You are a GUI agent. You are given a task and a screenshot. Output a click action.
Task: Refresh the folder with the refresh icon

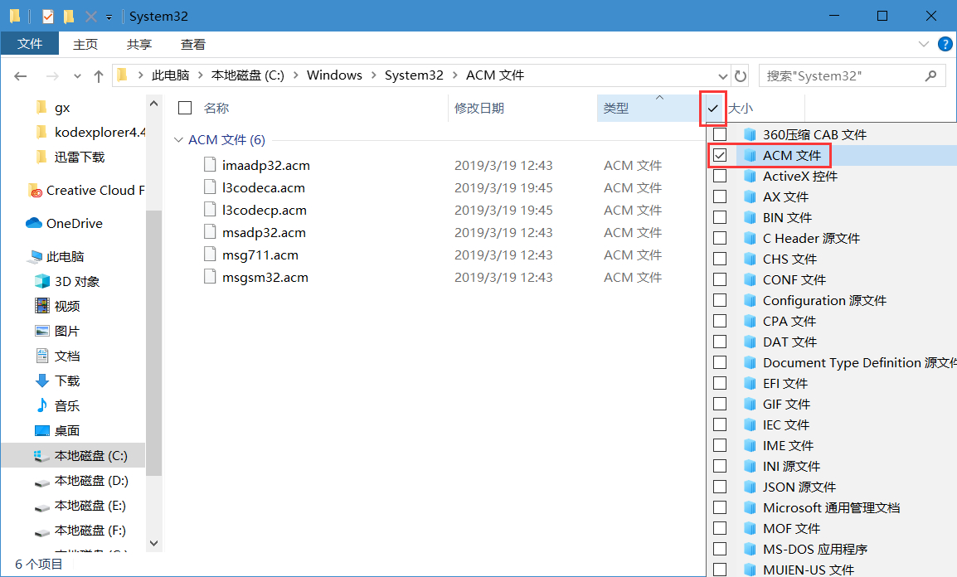point(741,76)
